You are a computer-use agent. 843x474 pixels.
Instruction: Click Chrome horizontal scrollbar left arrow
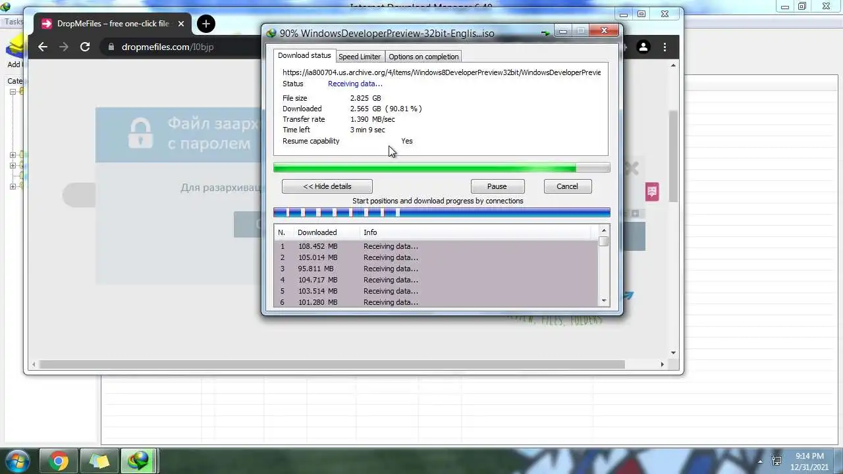click(34, 364)
